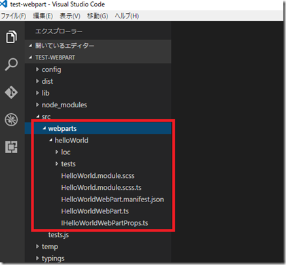Collapse the TEST-WEBPART section

tap(31, 58)
